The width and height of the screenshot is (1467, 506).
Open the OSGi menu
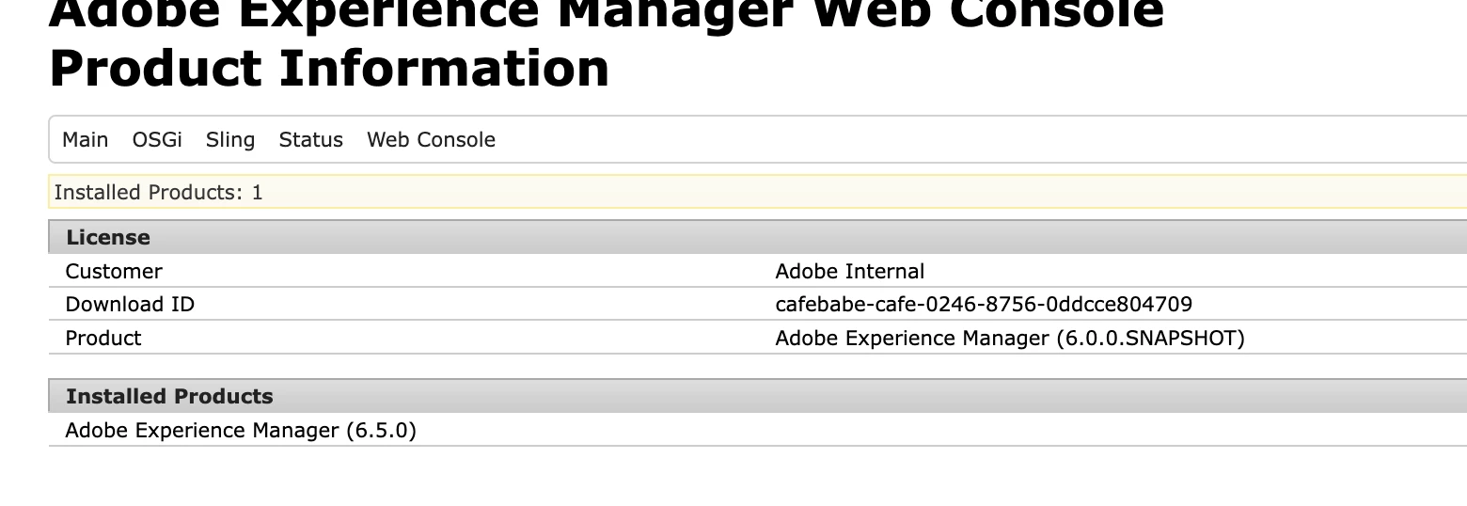coord(157,140)
